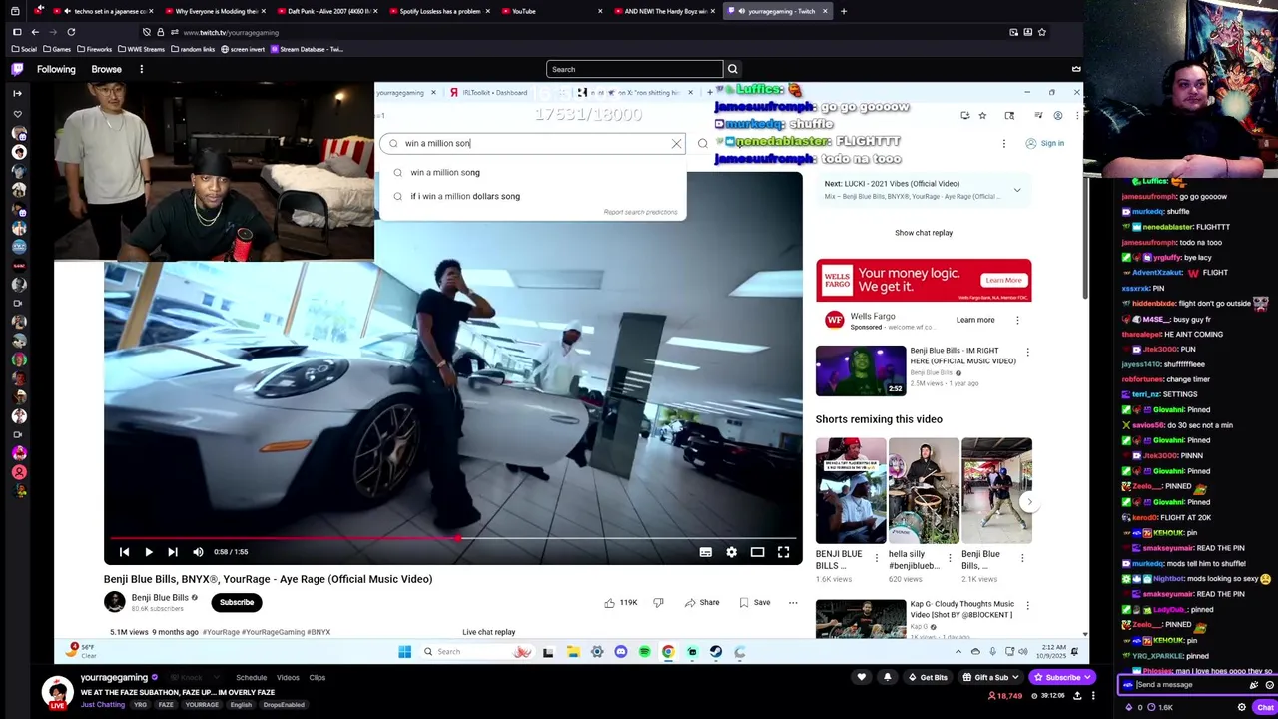Share the Aye Rage video

(x=701, y=603)
